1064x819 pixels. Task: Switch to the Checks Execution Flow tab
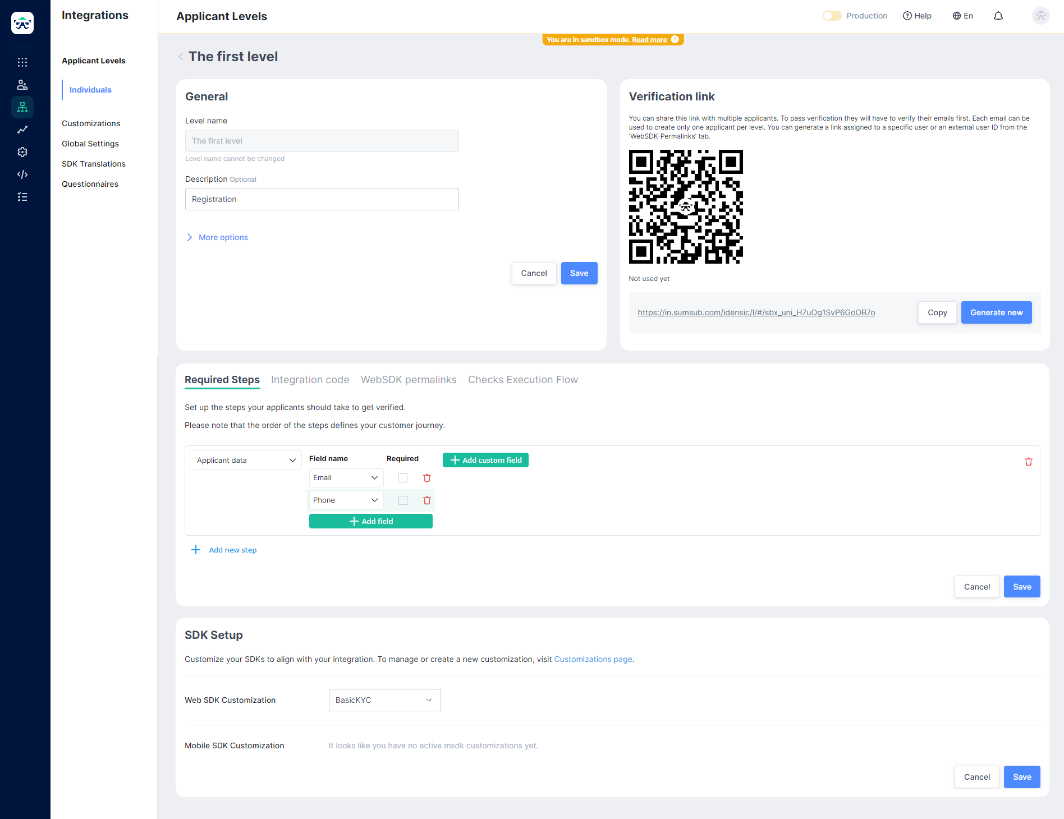(x=522, y=380)
